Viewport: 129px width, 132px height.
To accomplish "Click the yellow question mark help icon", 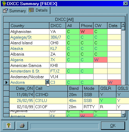I will tap(9, 125).
